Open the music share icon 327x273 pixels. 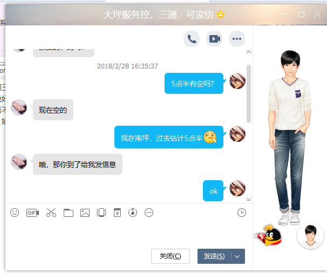[133, 213]
